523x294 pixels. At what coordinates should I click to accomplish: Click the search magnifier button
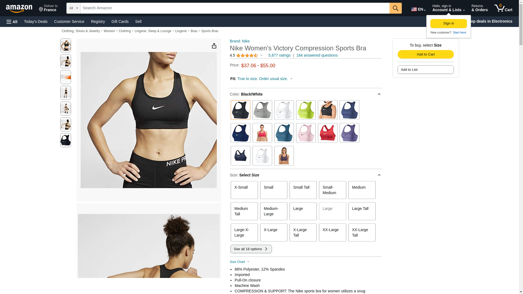(x=396, y=8)
